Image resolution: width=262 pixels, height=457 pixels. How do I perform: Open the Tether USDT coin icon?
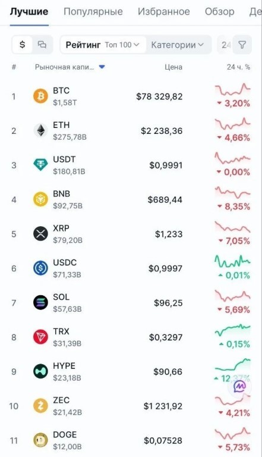click(x=40, y=165)
